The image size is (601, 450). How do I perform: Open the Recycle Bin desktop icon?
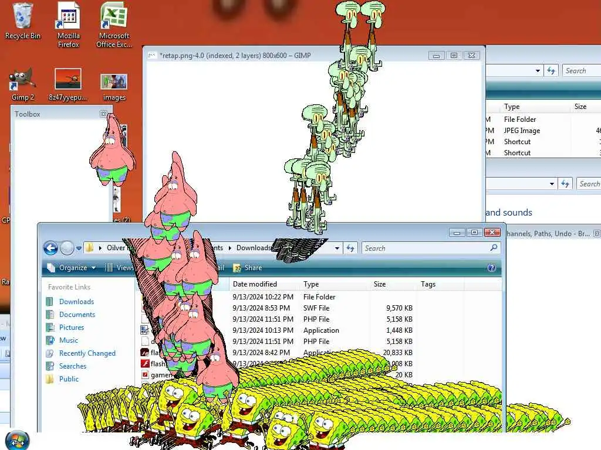[x=22, y=21]
